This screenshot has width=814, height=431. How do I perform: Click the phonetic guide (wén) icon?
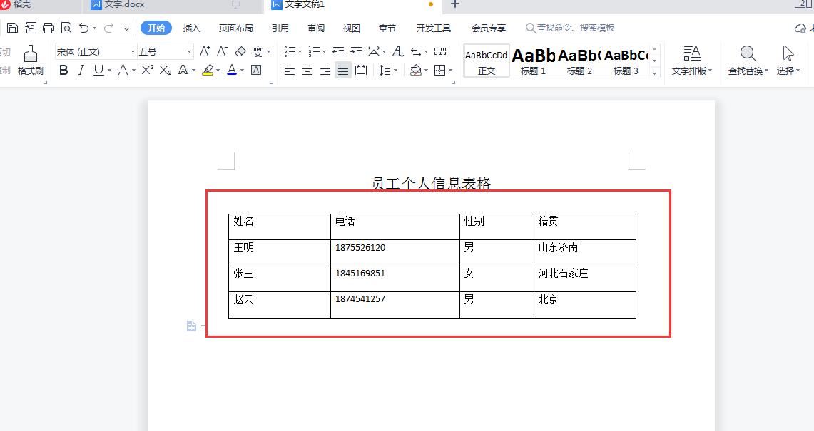click(258, 51)
